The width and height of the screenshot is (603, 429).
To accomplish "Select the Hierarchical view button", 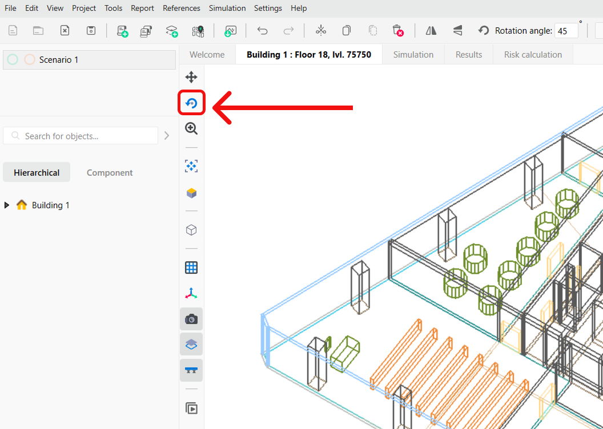I will 37,172.
